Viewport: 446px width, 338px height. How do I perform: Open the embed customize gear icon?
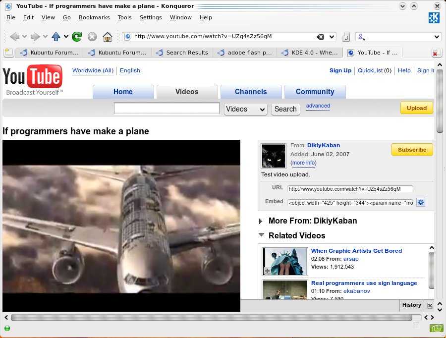(x=421, y=202)
